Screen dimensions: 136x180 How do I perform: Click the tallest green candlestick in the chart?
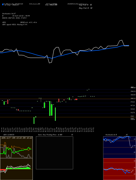tap(50, 109)
